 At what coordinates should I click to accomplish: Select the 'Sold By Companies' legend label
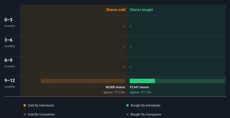(41, 114)
